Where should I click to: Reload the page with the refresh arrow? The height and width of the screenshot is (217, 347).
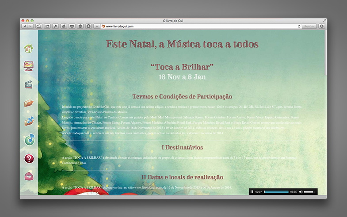[x=299, y=27]
